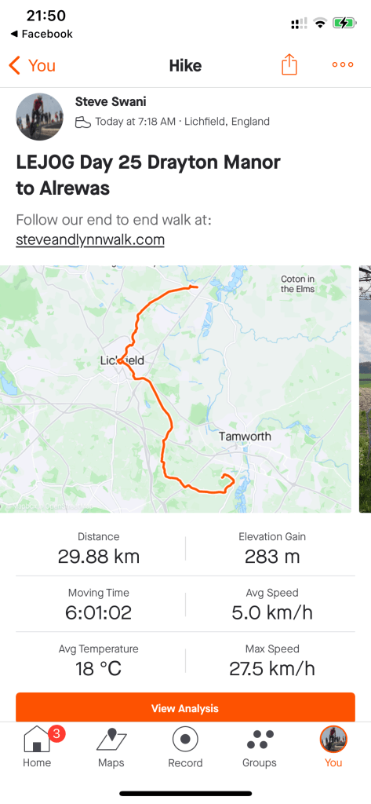Open steveandlynnwalk.com link
Viewport: 371px width, 804px height.
click(90, 239)
